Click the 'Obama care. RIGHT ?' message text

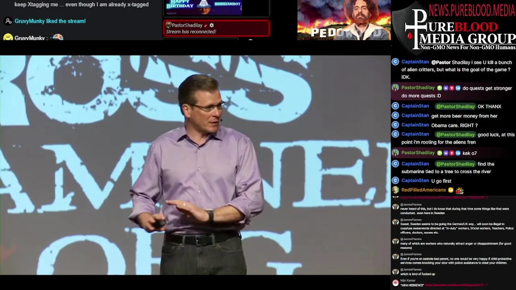click(454, 126)
